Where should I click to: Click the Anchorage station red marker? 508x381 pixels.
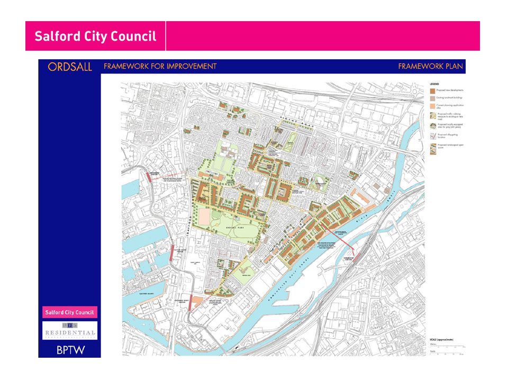(149, 177)
